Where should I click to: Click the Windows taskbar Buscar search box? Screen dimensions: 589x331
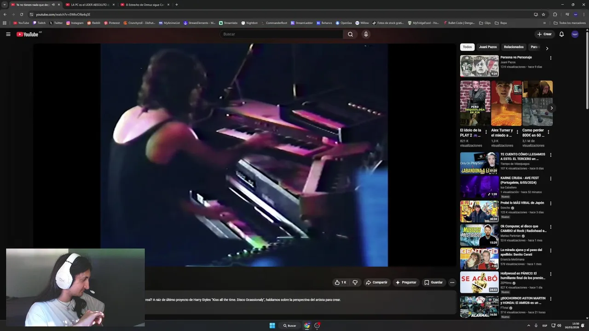pos(289,325)
